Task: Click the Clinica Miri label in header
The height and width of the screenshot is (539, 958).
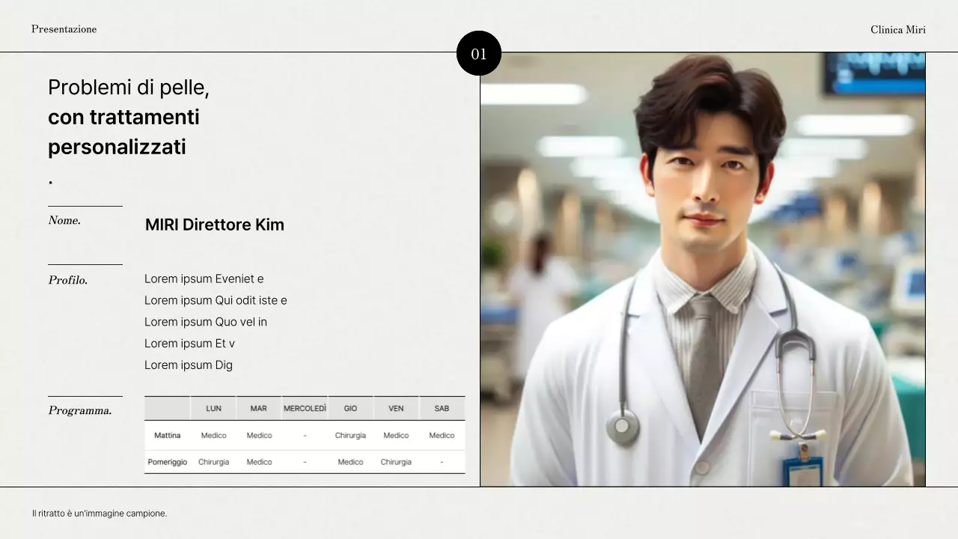Action: pos(897,30)
